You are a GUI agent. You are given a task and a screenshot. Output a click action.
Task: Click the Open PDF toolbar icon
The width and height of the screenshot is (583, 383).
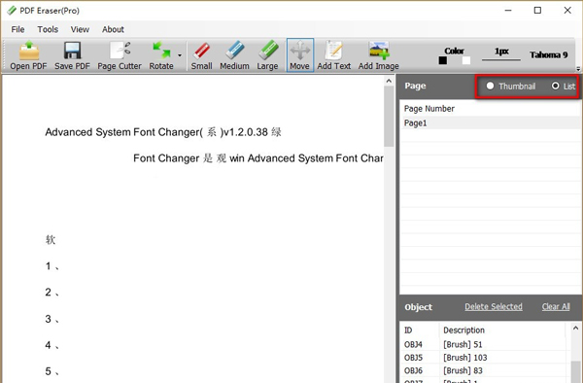point(28,51)
